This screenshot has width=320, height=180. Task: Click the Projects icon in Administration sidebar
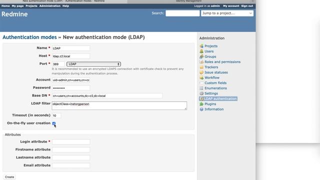(201, 46)
